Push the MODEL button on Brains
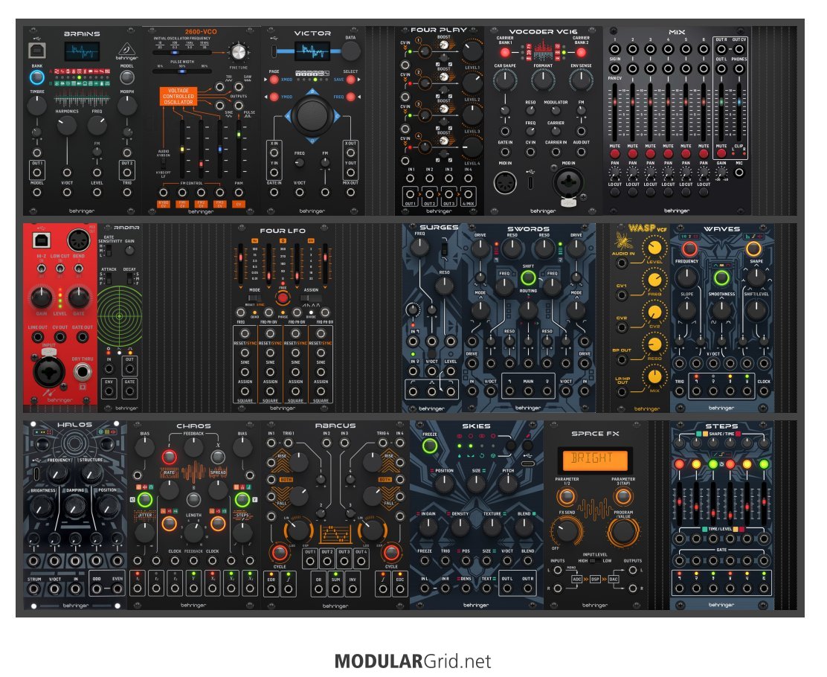Screen dimensions: 827x677 click(126, 77)
